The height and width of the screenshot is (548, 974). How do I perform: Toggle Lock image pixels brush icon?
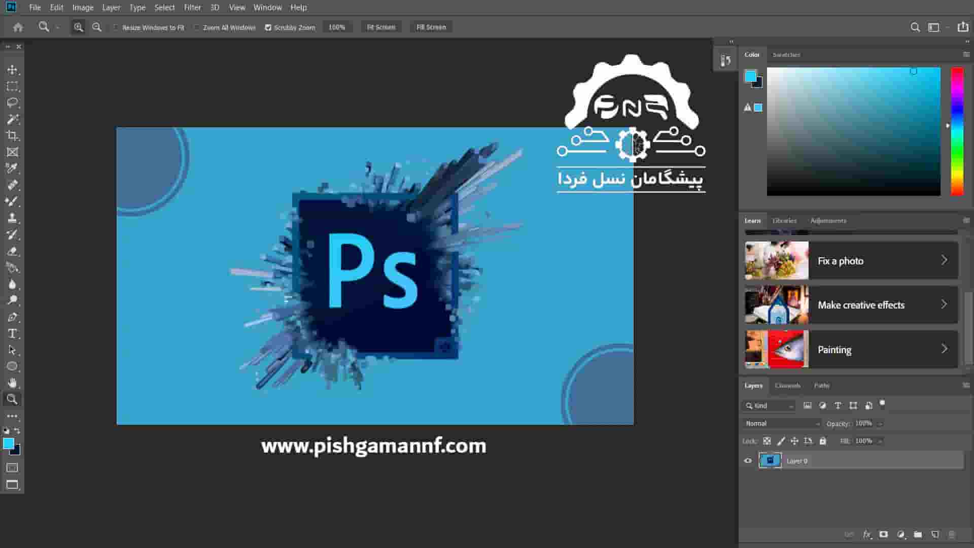[781, 441]
